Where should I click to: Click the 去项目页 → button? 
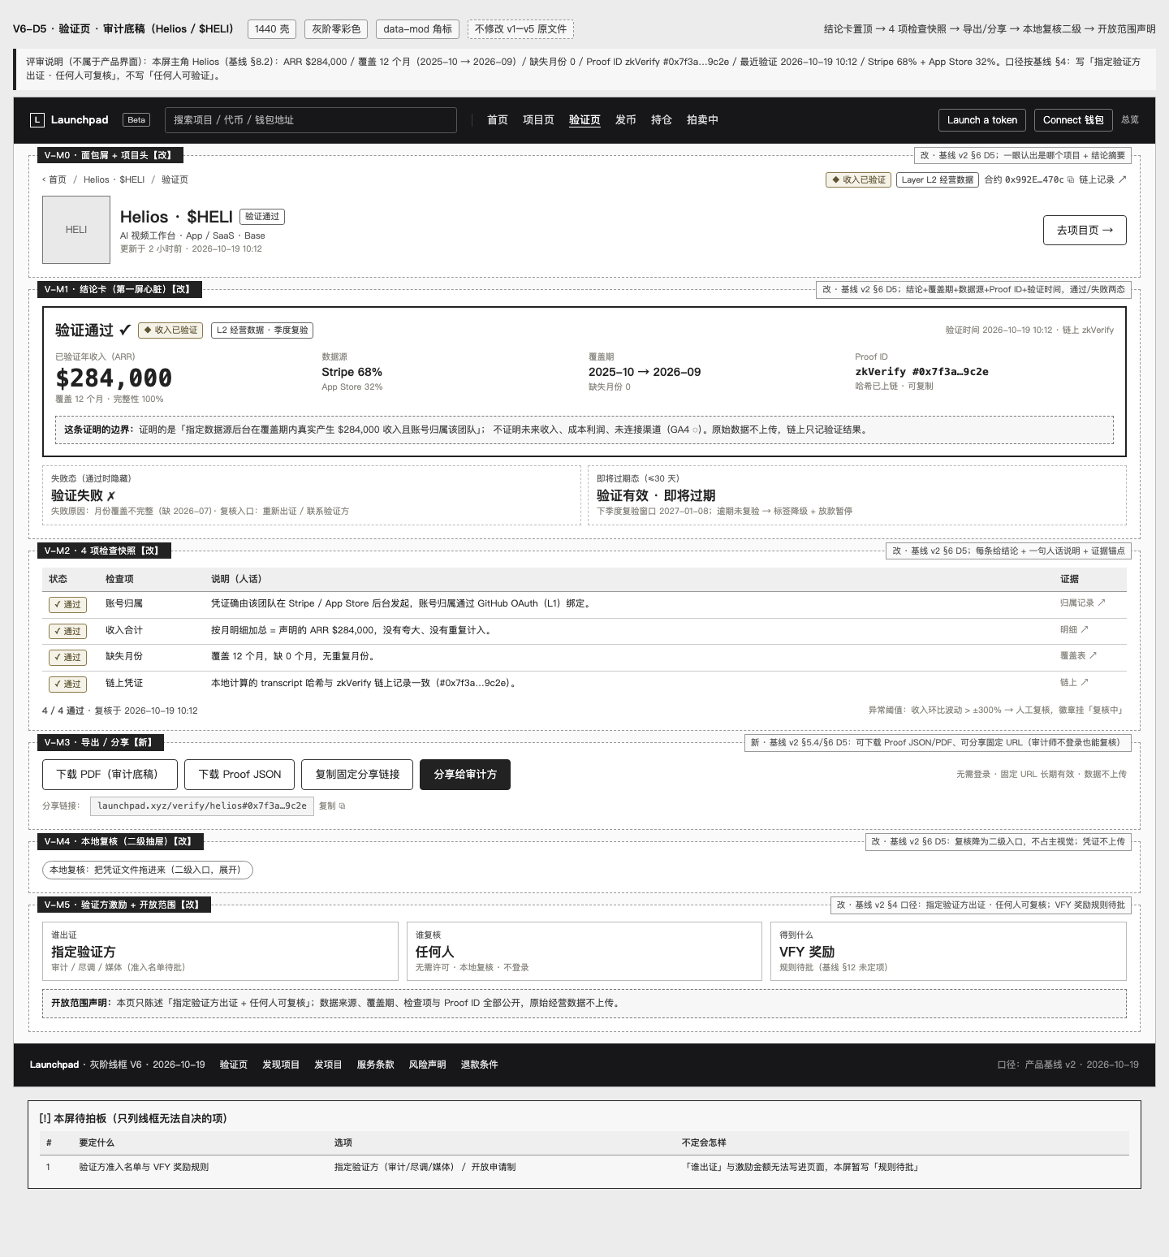(x=1085, y=231)
